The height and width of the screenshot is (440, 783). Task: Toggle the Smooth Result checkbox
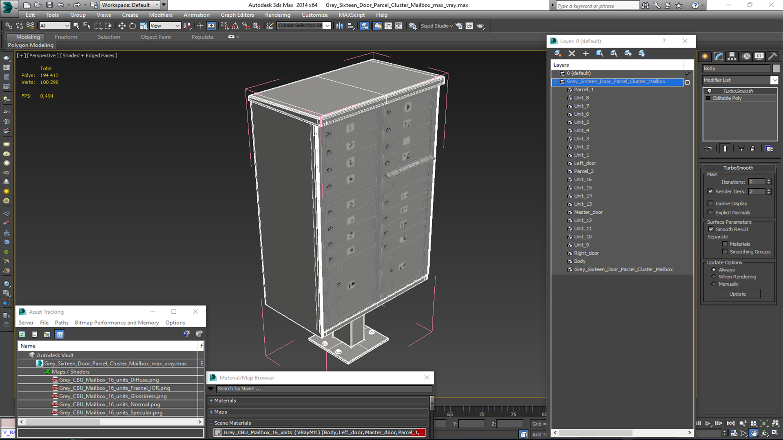(x=711, y=229)
